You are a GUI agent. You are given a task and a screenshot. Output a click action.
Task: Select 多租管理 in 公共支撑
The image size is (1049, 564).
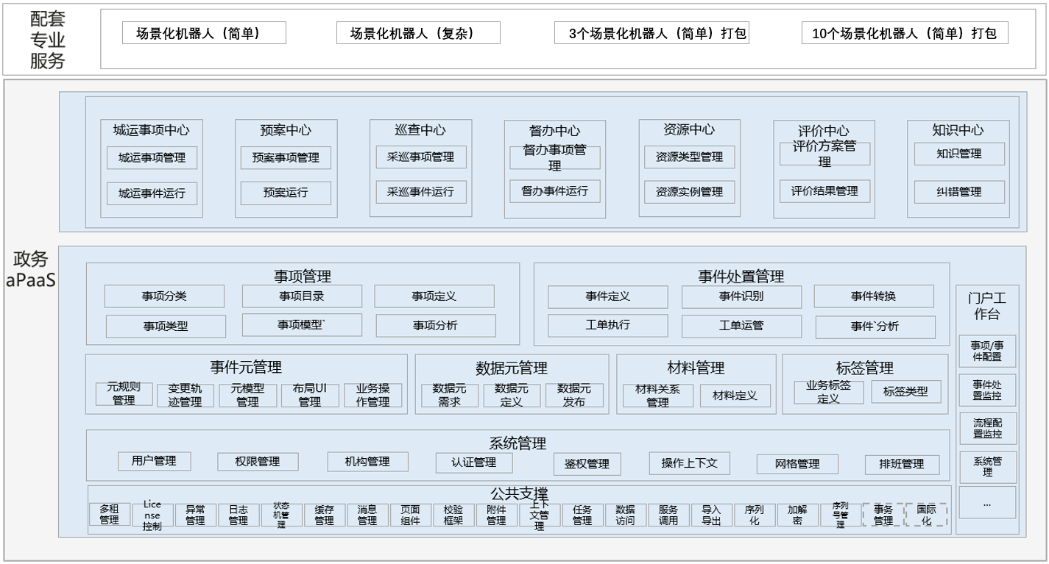click(110, 515)
